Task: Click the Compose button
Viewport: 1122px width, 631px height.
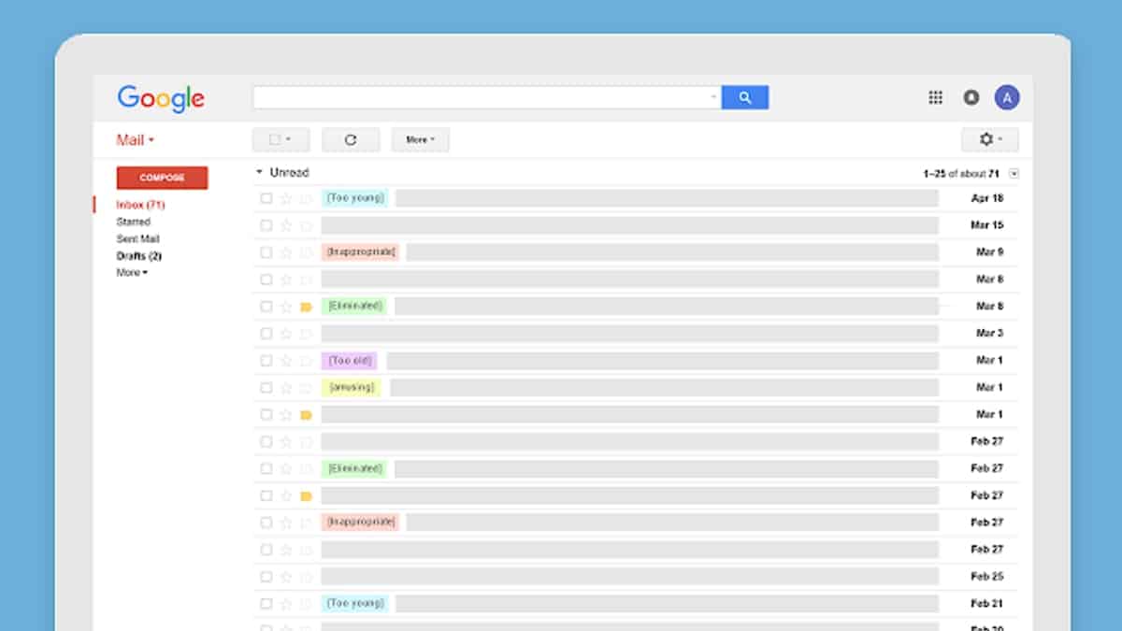Action: click(161, 177)
